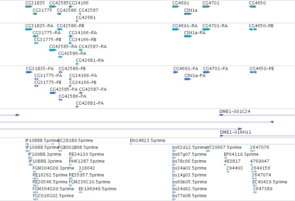
Task: Click protein CG4691-PA
Action: click(186, 69)
